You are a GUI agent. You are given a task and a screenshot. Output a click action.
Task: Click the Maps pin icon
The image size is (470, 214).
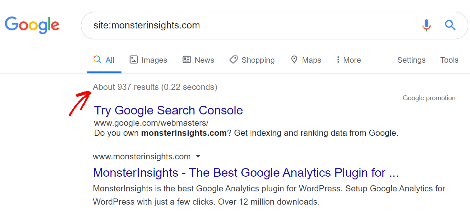[x=294, y=59]
